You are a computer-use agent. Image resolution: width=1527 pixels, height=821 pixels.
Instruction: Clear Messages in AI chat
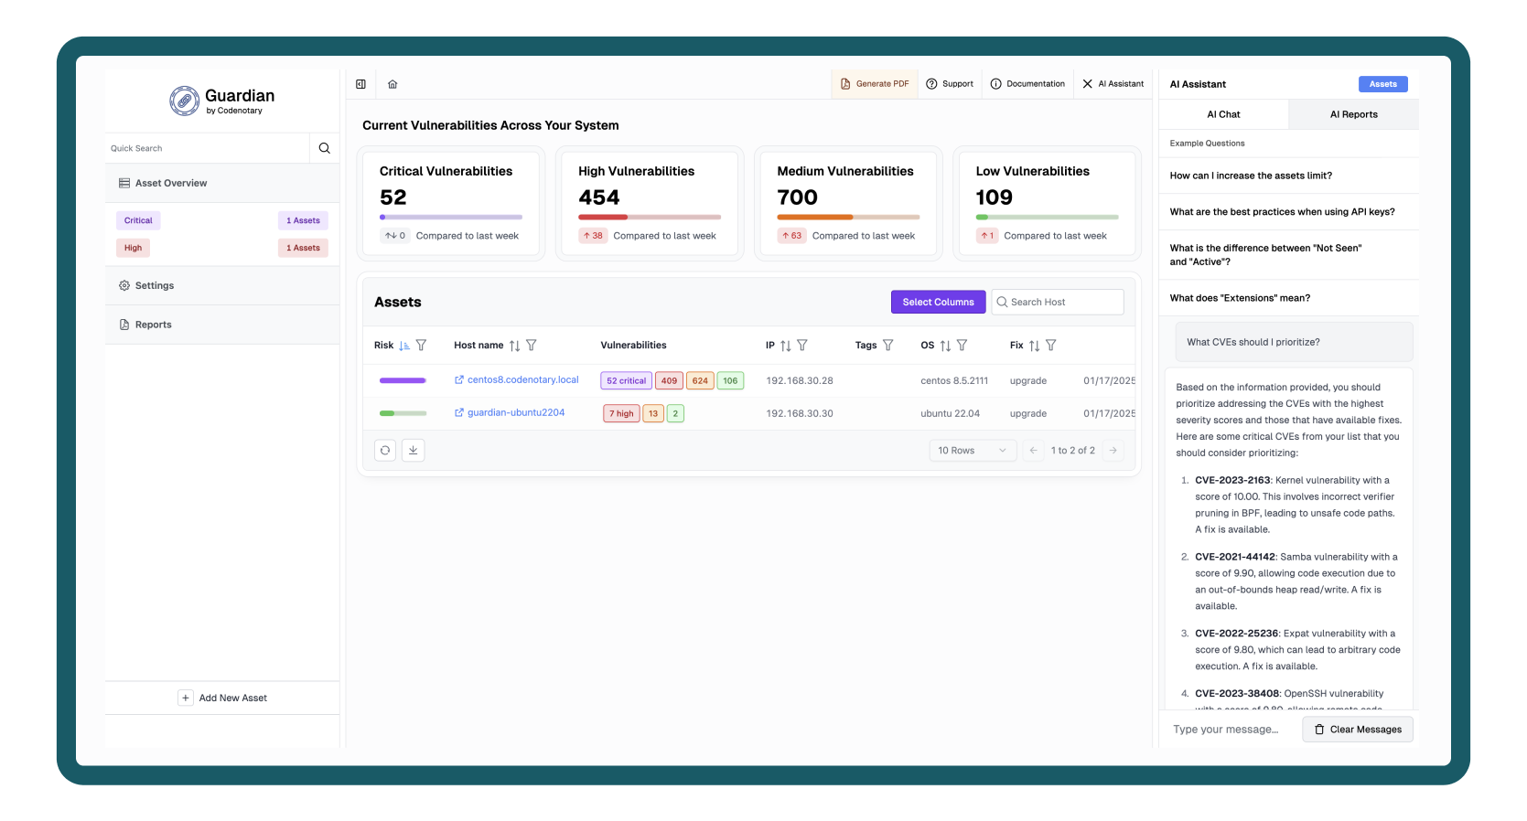click(x=1358, y=730)
